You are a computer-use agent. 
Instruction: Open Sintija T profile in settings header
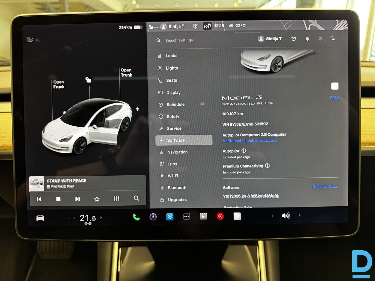coord(270,39)
